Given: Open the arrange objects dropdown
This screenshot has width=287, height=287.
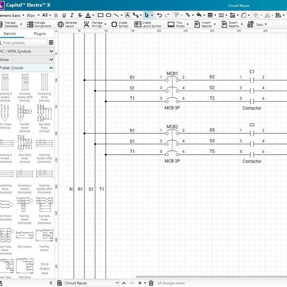Looking at the screenshot, I should point(256,15).
